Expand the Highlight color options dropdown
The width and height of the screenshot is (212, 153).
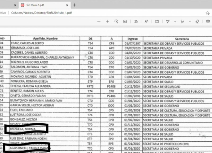tap(190, 22)
